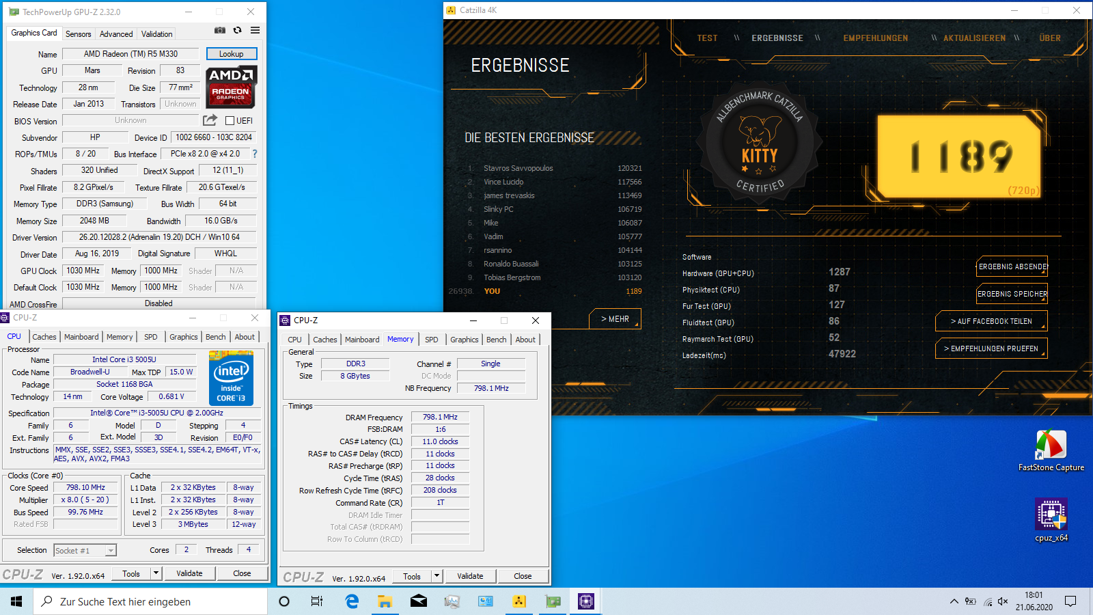The image size is (1093, 615).
Task: Open Tools dropdown arrow in left CPU-Z
Action: (156, 573)
